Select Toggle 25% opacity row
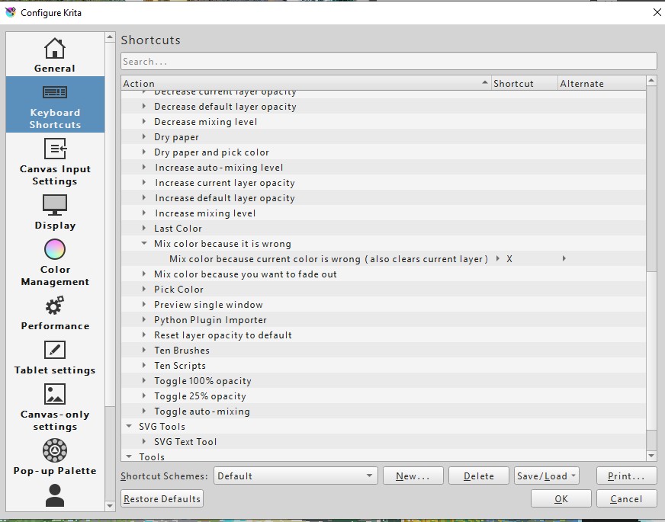The height and width of the screenshot is (522, 665). pyautogui.click(x=384, y=396)
